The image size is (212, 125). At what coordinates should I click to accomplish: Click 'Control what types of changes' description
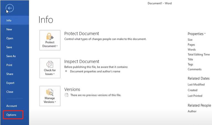click(105, 39)
